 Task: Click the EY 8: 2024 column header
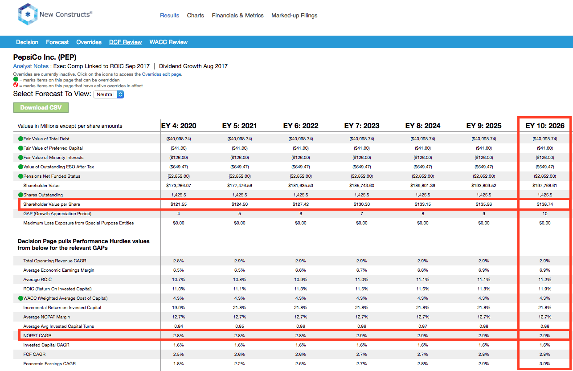[423, 126]
